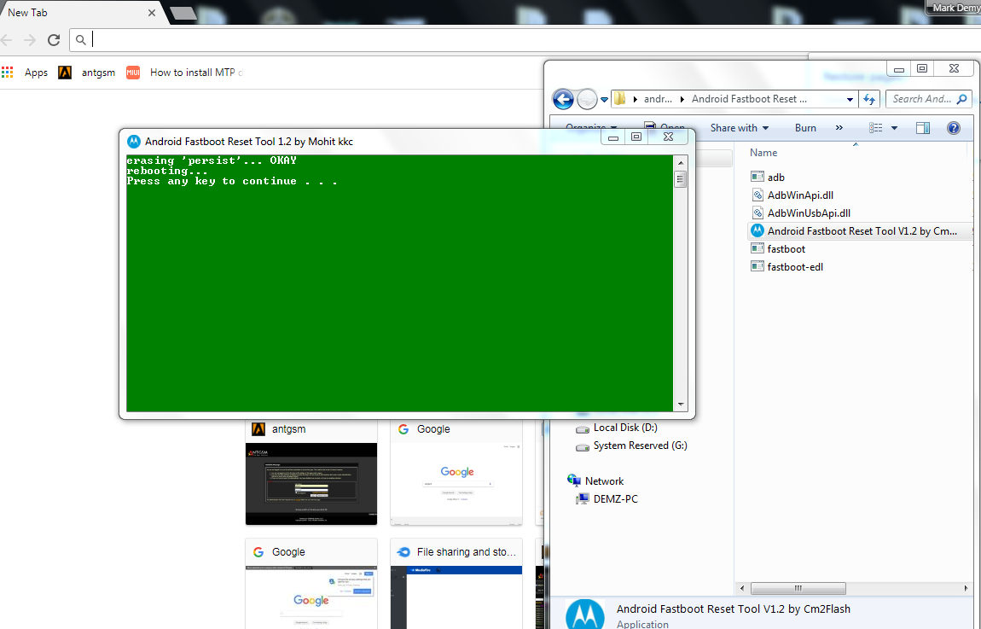Click Burn in Explorer toolbar
This screenshot has width=981, height=629.
click(805, 128)
